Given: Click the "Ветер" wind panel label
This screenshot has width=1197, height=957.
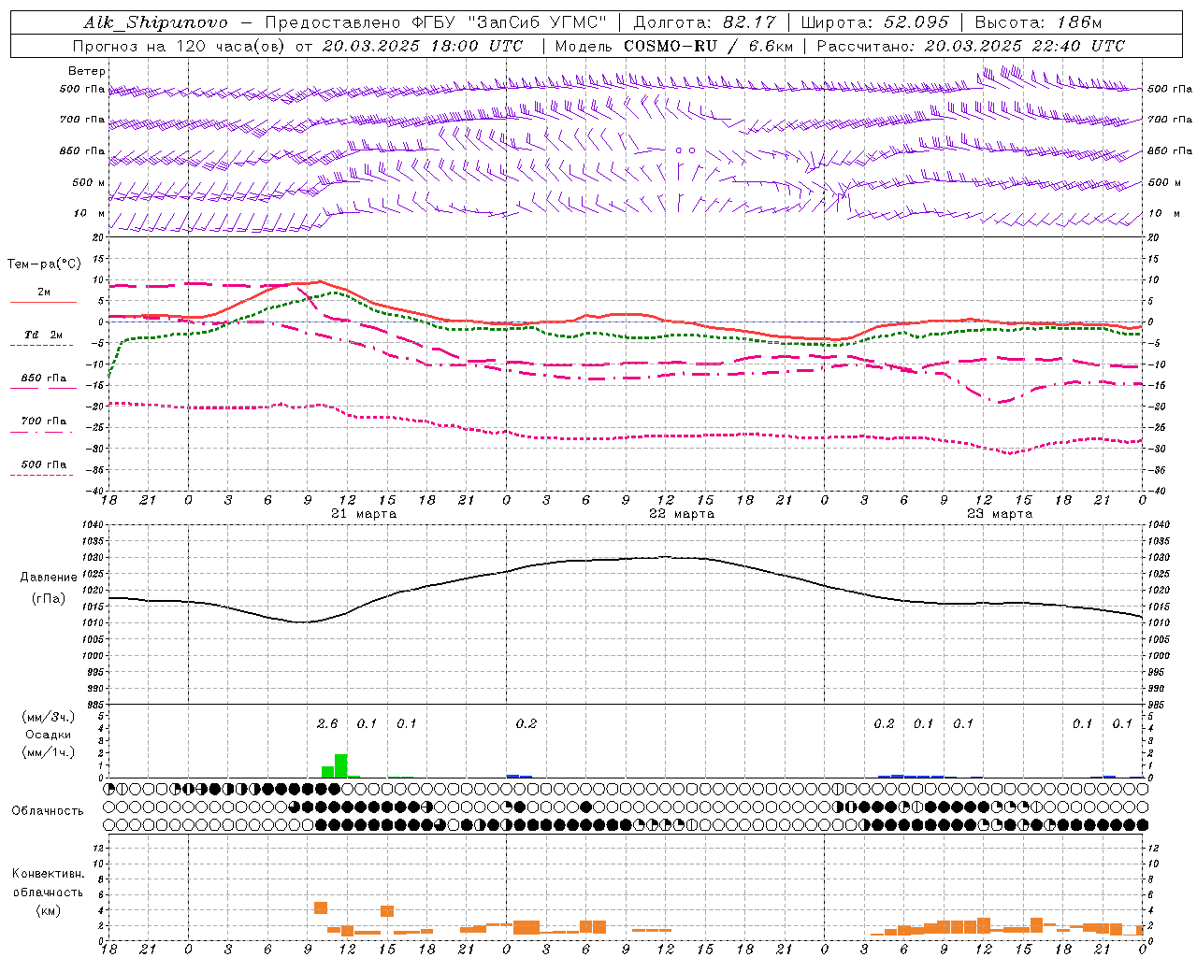Looking at the screenshot, I should pos(87,71).
